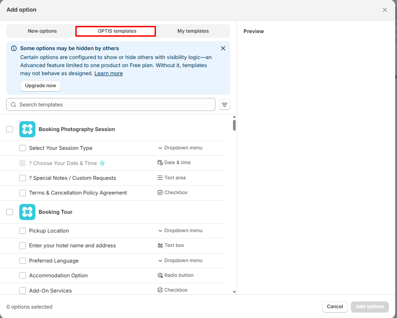
Task: Check Enter your hotel name and address
Action: pos(22,246)
